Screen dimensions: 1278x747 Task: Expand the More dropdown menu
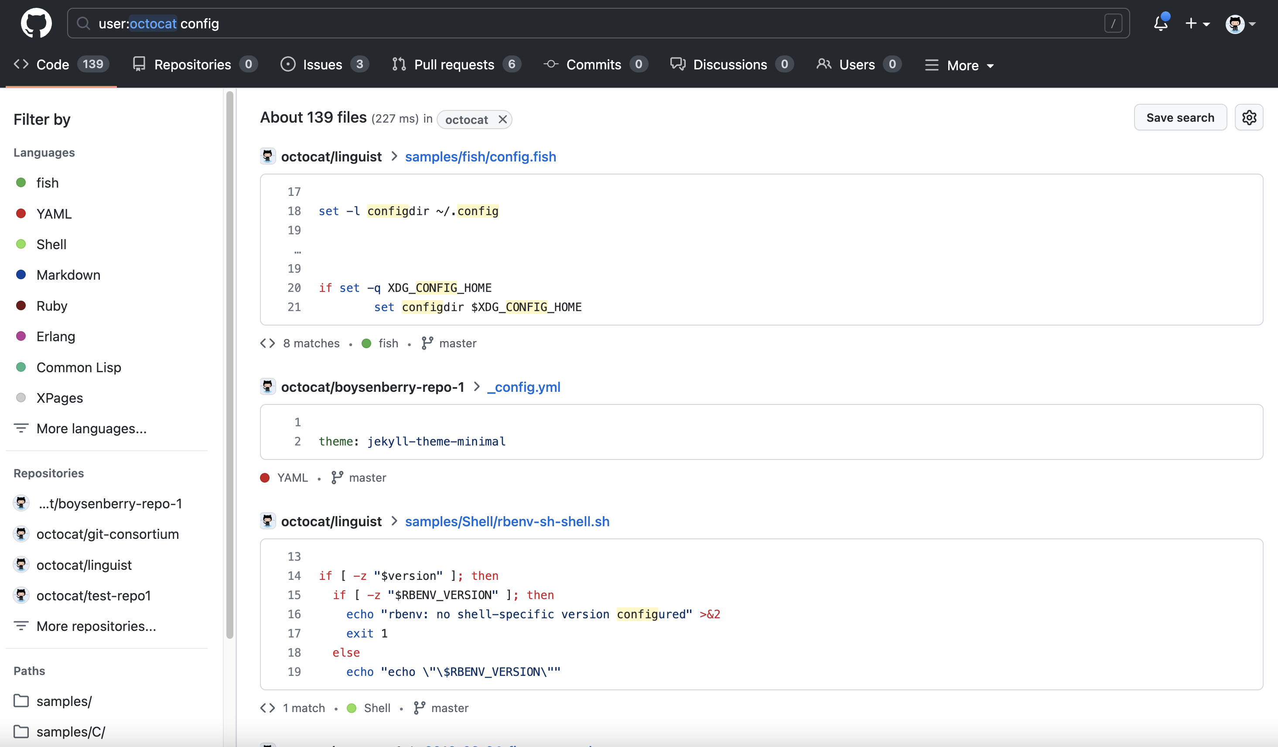959,65
